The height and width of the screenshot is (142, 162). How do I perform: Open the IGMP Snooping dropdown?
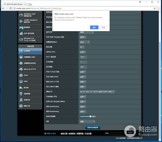[x=83, y=37]
